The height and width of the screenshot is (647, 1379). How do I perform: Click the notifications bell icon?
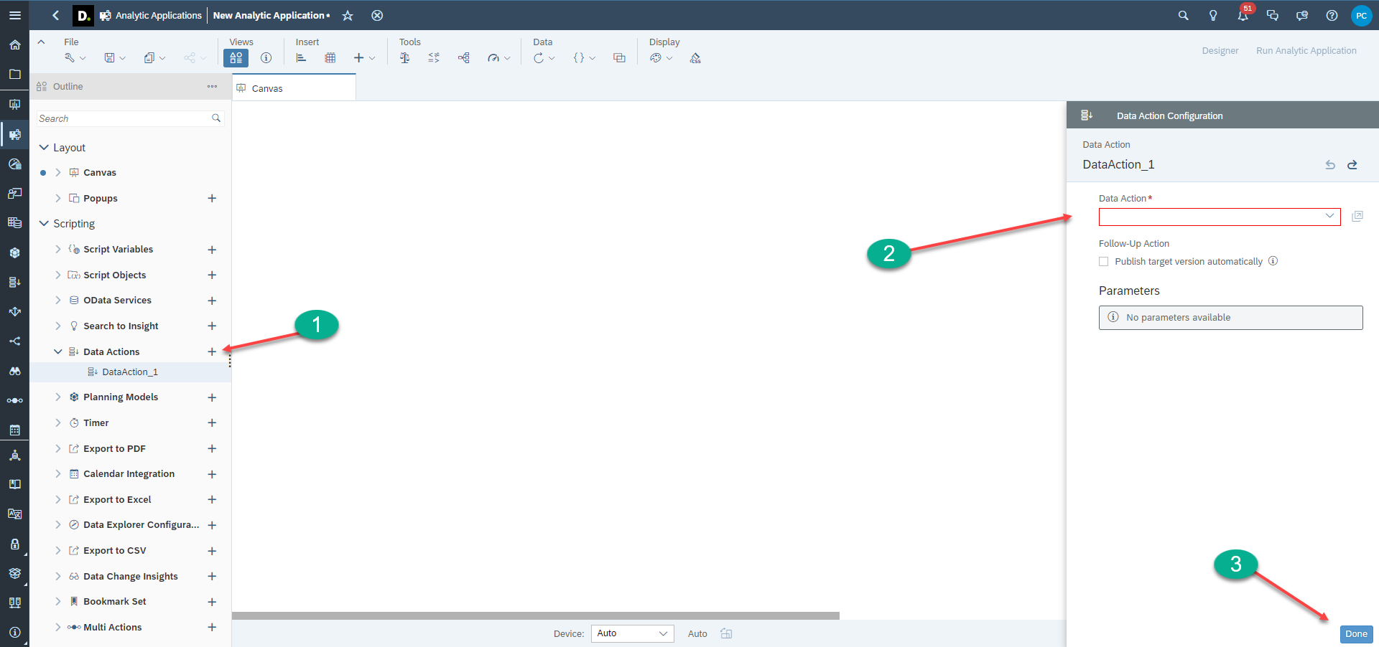coord(1243,16)
